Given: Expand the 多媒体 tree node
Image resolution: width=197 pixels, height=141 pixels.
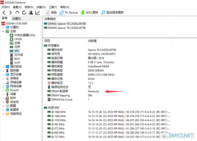Looking at the screenshot, I should point(3,78).
